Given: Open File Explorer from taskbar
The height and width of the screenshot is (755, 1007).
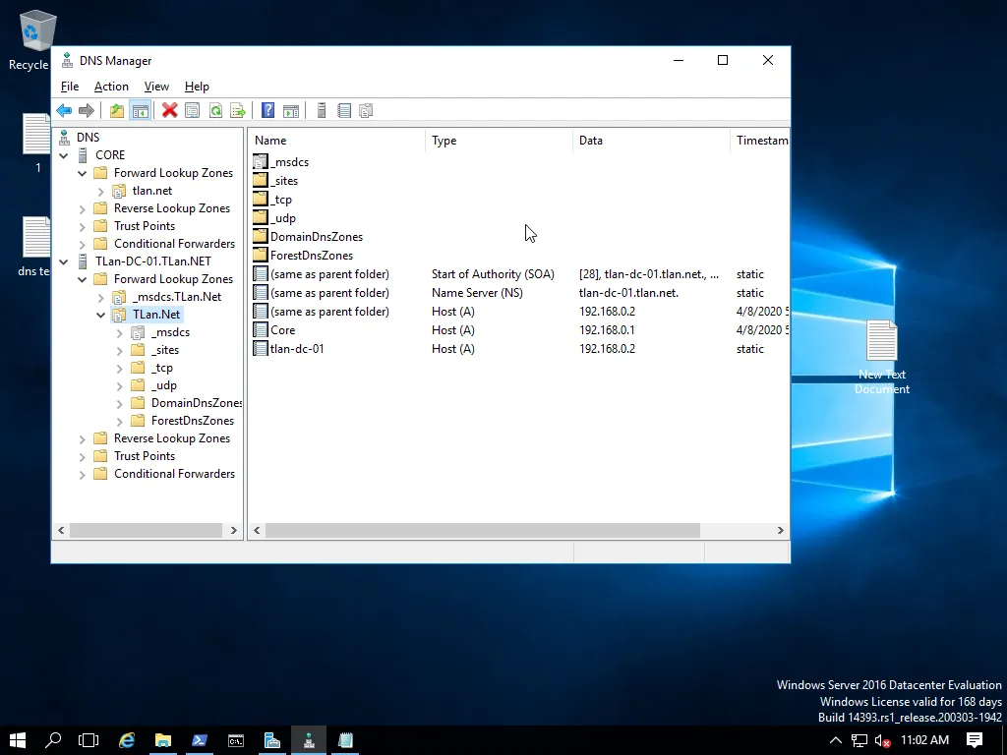Looking at the screenshot, I should [163, 740].
